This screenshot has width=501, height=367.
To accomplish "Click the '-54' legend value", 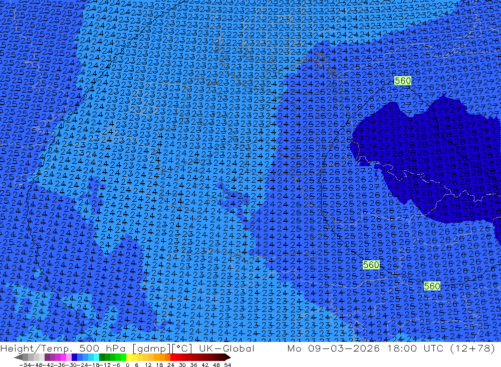I will tap(25, 365).
